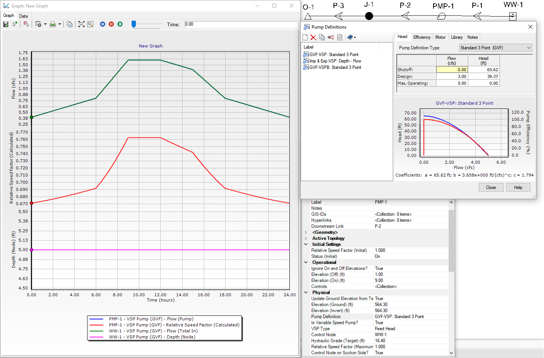
Task: Click the Zoom Window graph icon
Action: coord(90,24)
